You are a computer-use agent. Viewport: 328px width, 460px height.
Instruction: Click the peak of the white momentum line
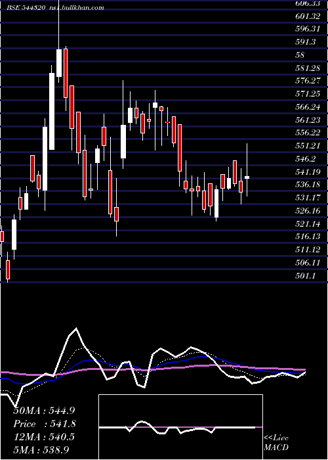click(x=77, y=329)
